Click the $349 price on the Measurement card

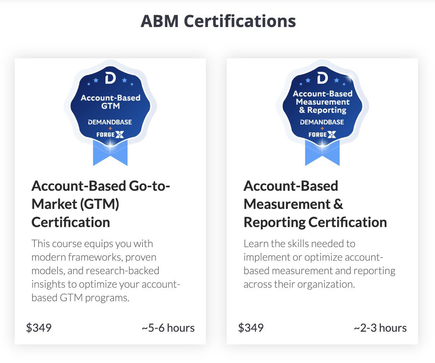coord(251,328)
